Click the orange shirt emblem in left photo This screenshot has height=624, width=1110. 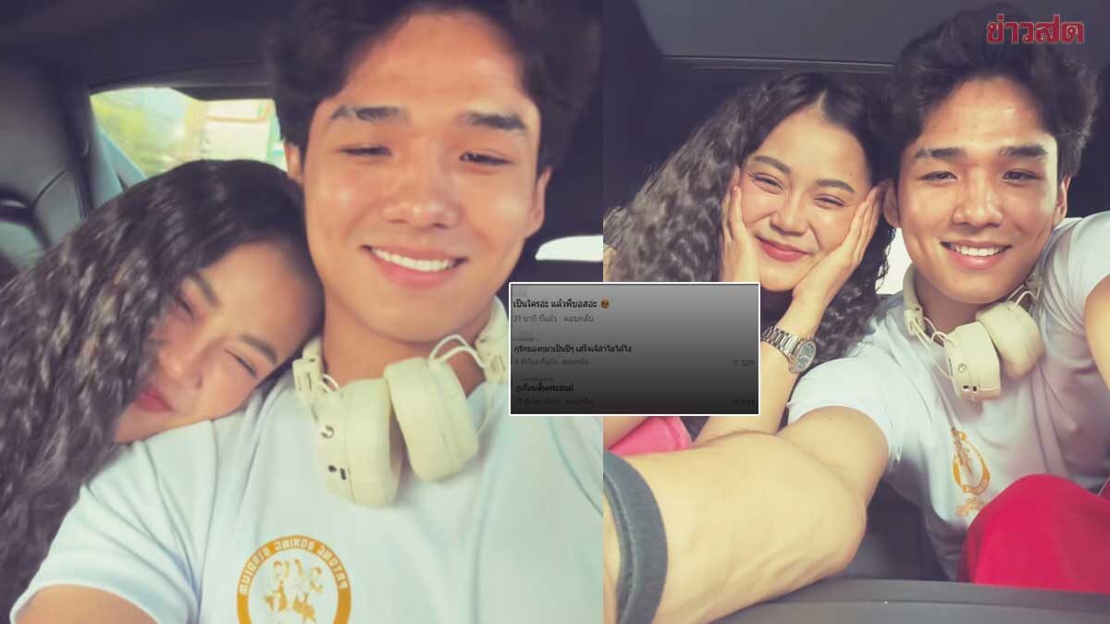click(293, 581)
